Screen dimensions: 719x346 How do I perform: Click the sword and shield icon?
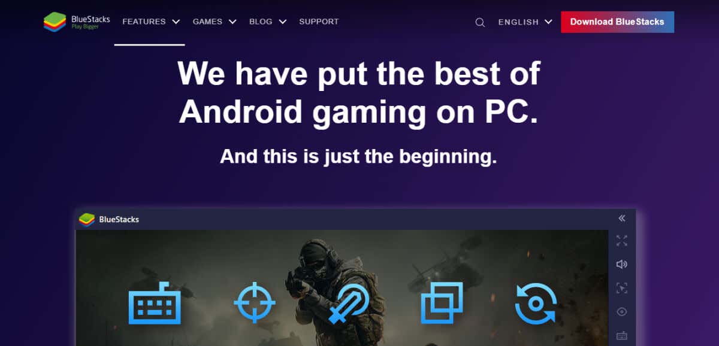[x=349, y=303]
